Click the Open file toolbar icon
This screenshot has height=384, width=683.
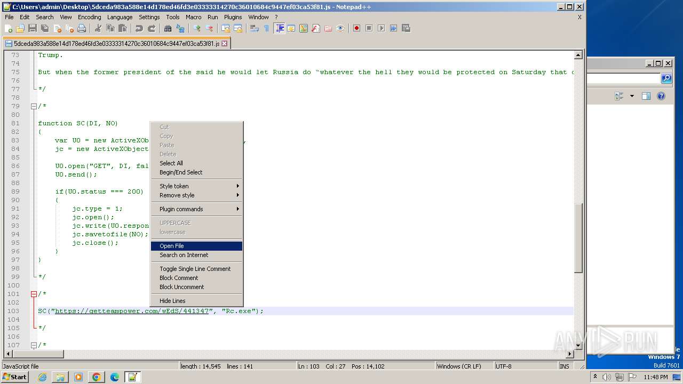pyautogui.click(x=20, y=28)
